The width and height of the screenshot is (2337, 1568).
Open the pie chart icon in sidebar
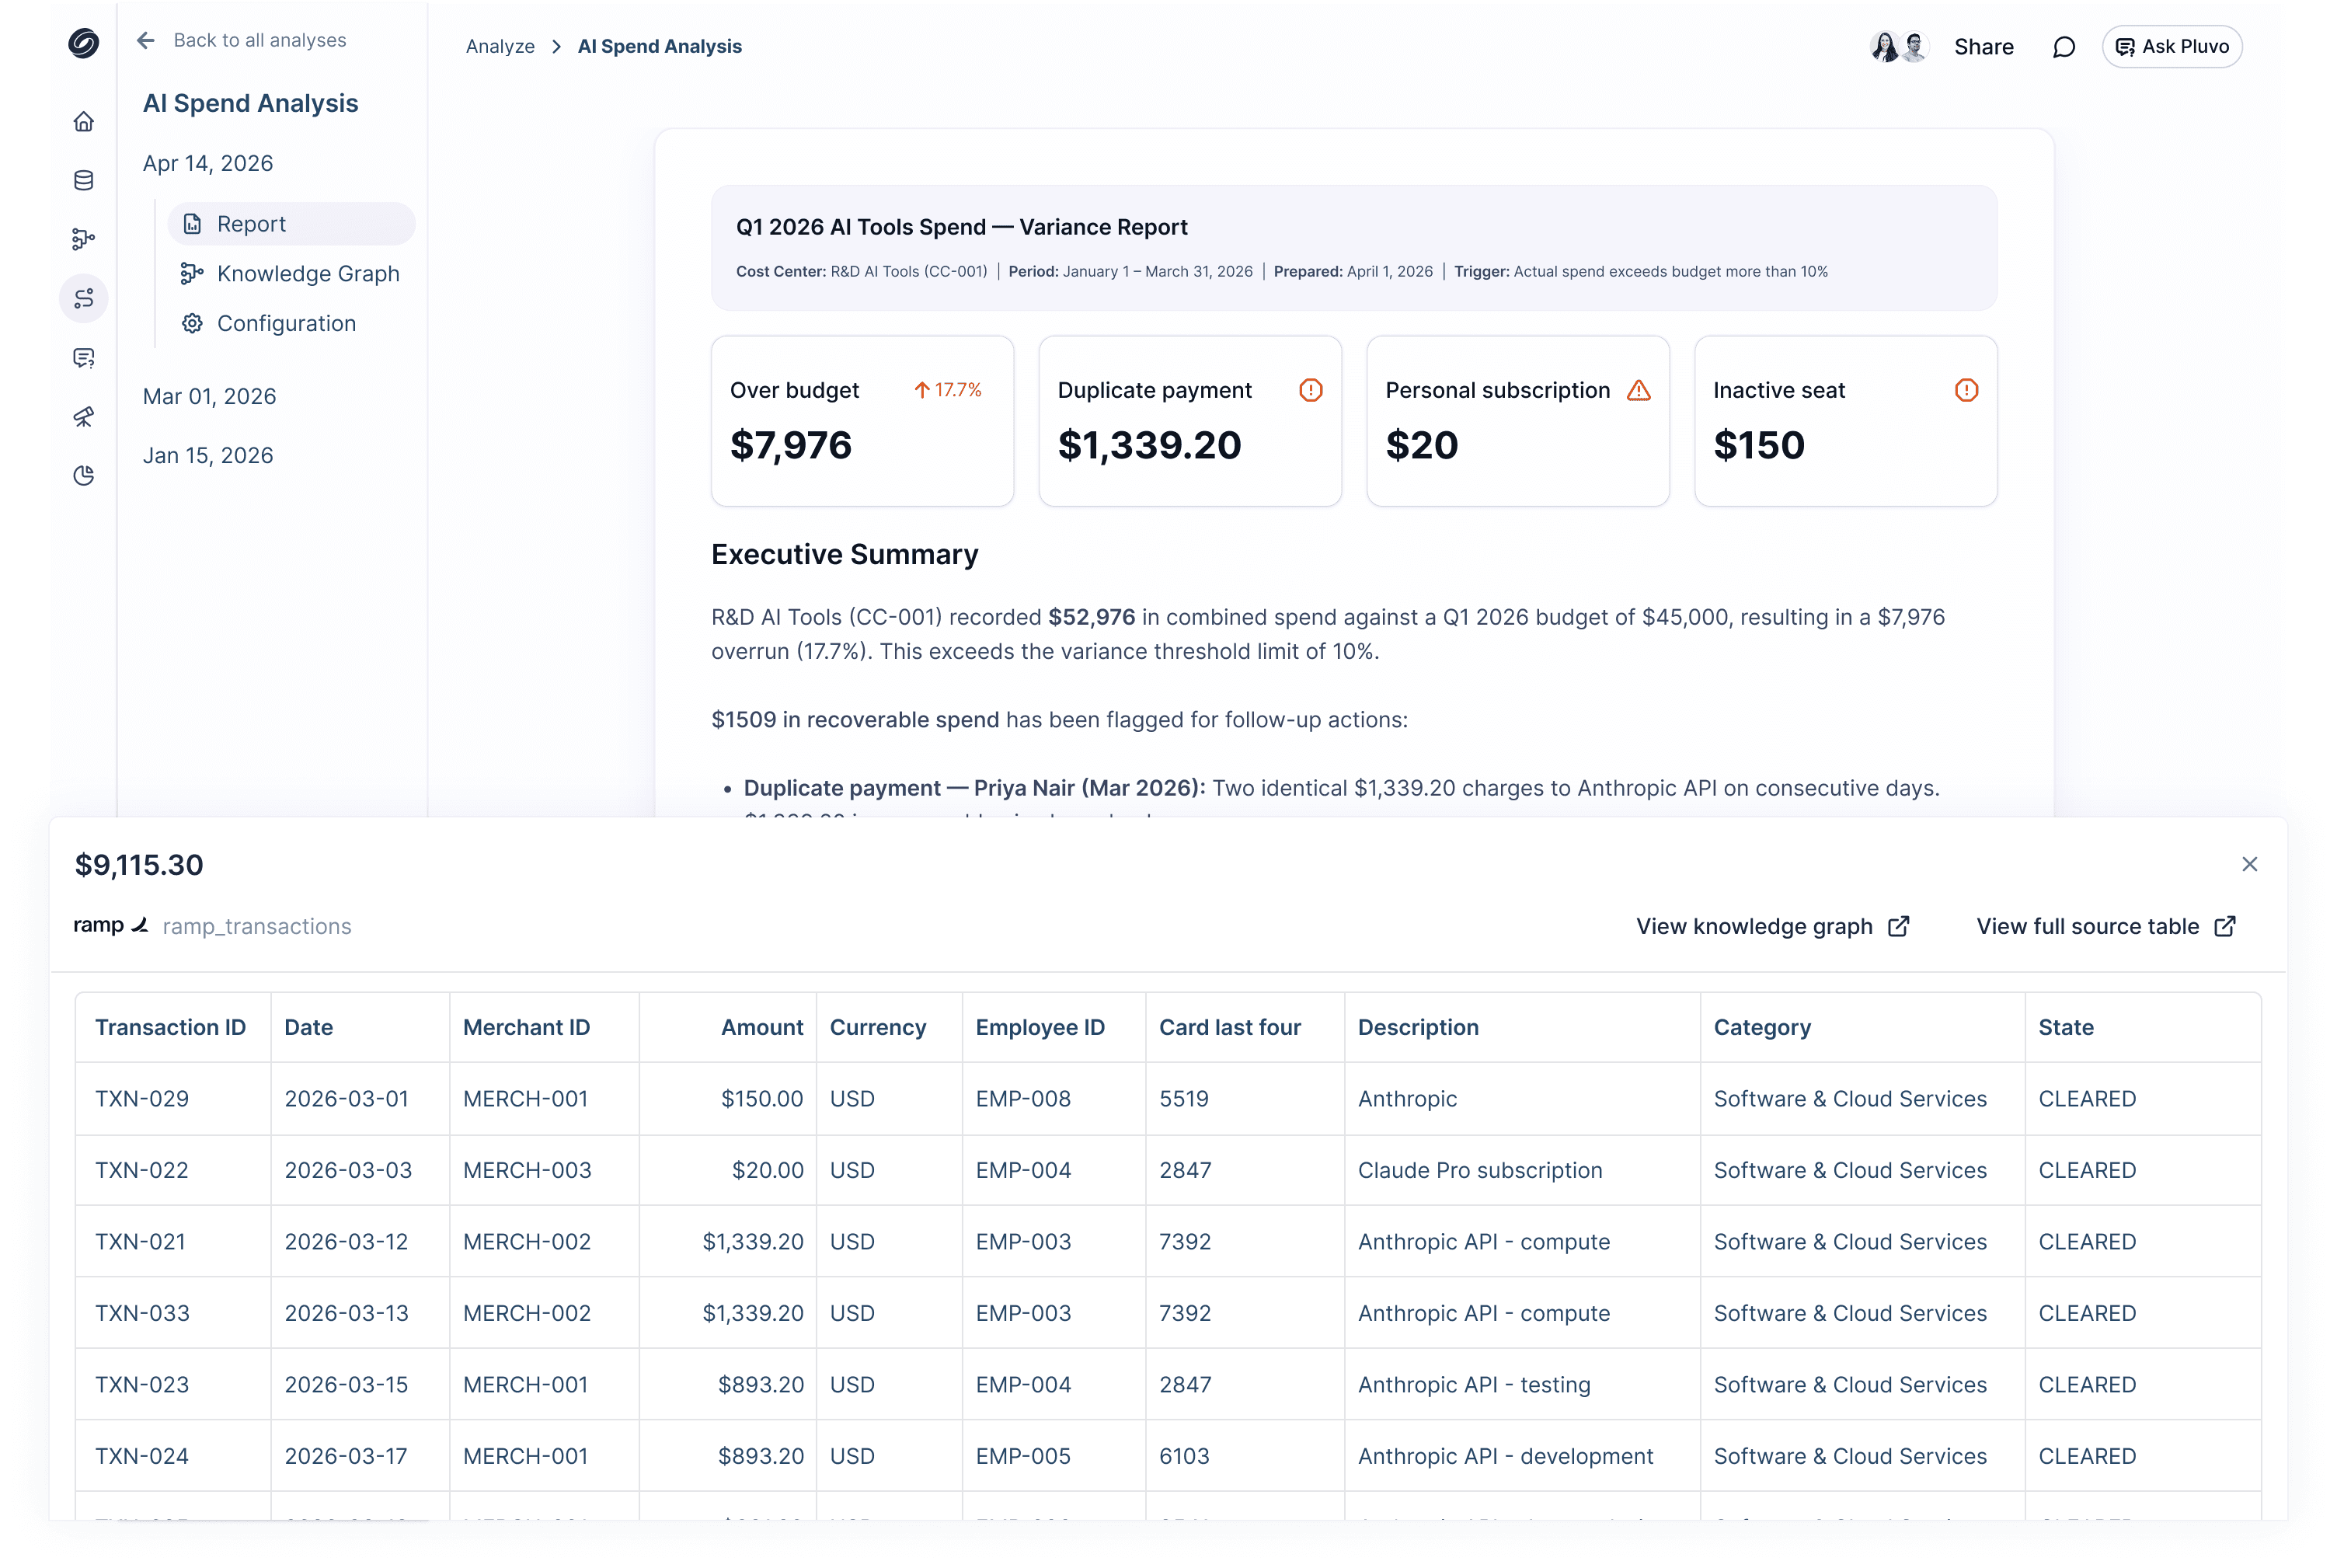84,475
